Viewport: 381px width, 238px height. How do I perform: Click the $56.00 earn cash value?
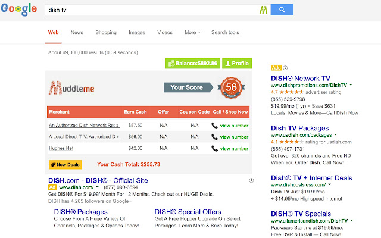pyautogui.click(x=135, y=137)
